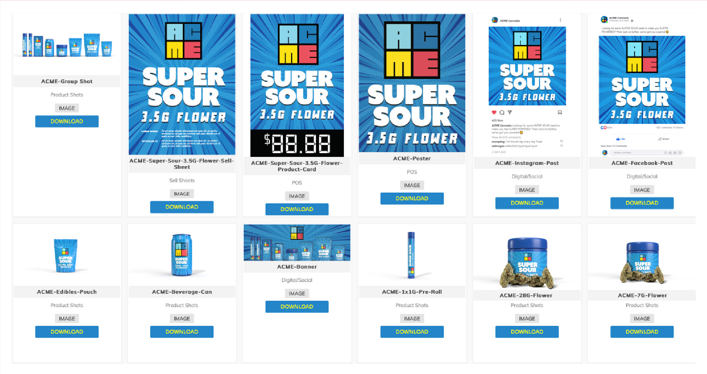This screenshot has width=707, height=374.
Task: Download the ACME-Poster asset
Action: 412,198
